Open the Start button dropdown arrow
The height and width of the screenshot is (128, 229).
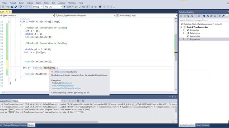coord(72,7)
